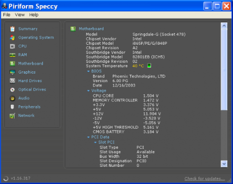Click the Phoenix Technologies, LTD brand value
This screenshot has width=233, height=184.
tap(139, 76)
